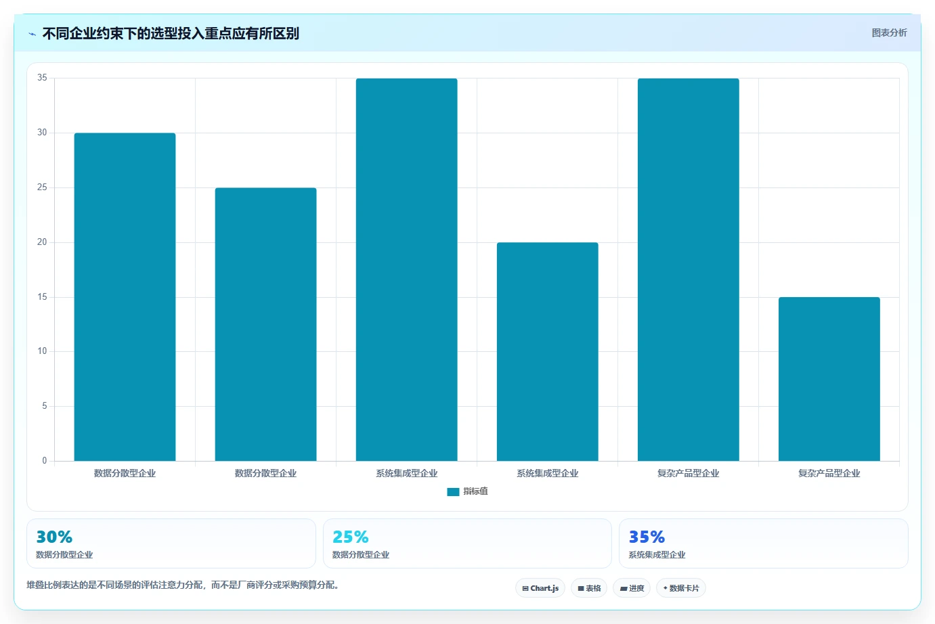Open the 35% 系统集成型企业 stat card

point(764,543)
